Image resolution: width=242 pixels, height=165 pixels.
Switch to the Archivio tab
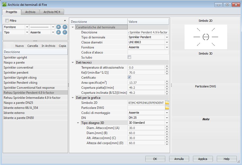[x=30, y=12]
